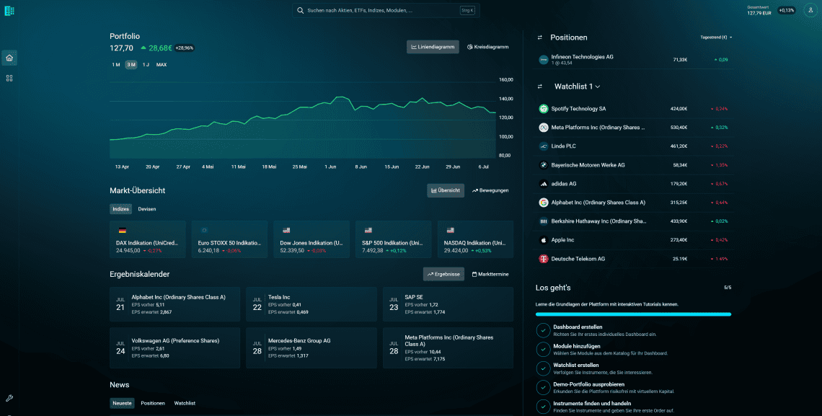Open Volkswagen AG earnings card
Image resolution: width=822 pixels, height=416 pixels.
[175, 348]
